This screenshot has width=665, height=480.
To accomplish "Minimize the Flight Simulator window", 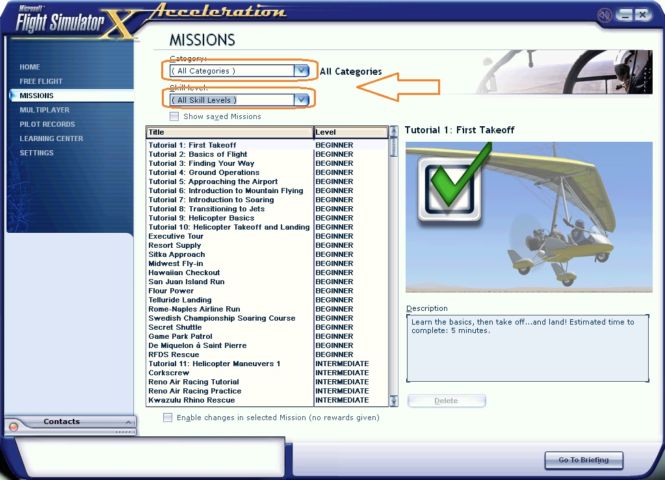I will point(624,15).
